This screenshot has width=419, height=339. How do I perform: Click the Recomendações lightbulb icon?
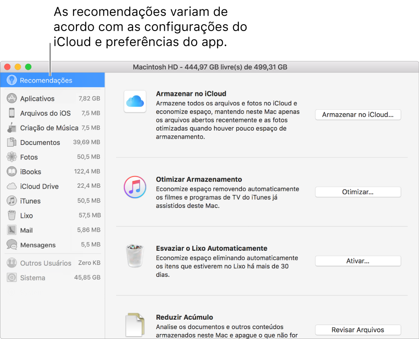click(x=12, y=80)
